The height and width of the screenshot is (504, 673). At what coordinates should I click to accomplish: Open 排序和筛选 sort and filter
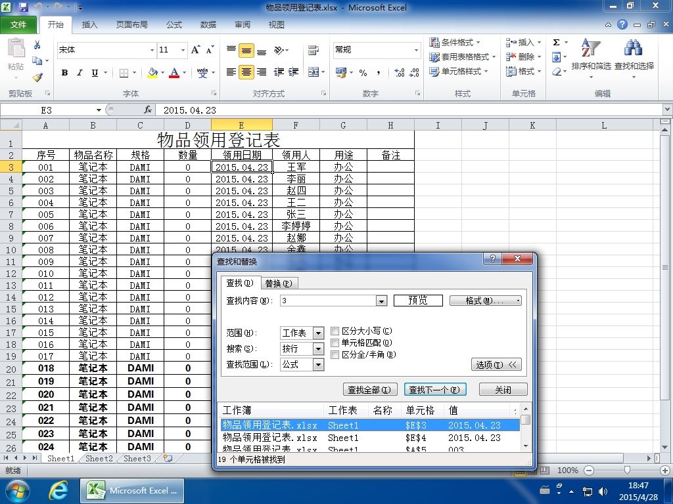pyautogui.click(x=591, y=58)
